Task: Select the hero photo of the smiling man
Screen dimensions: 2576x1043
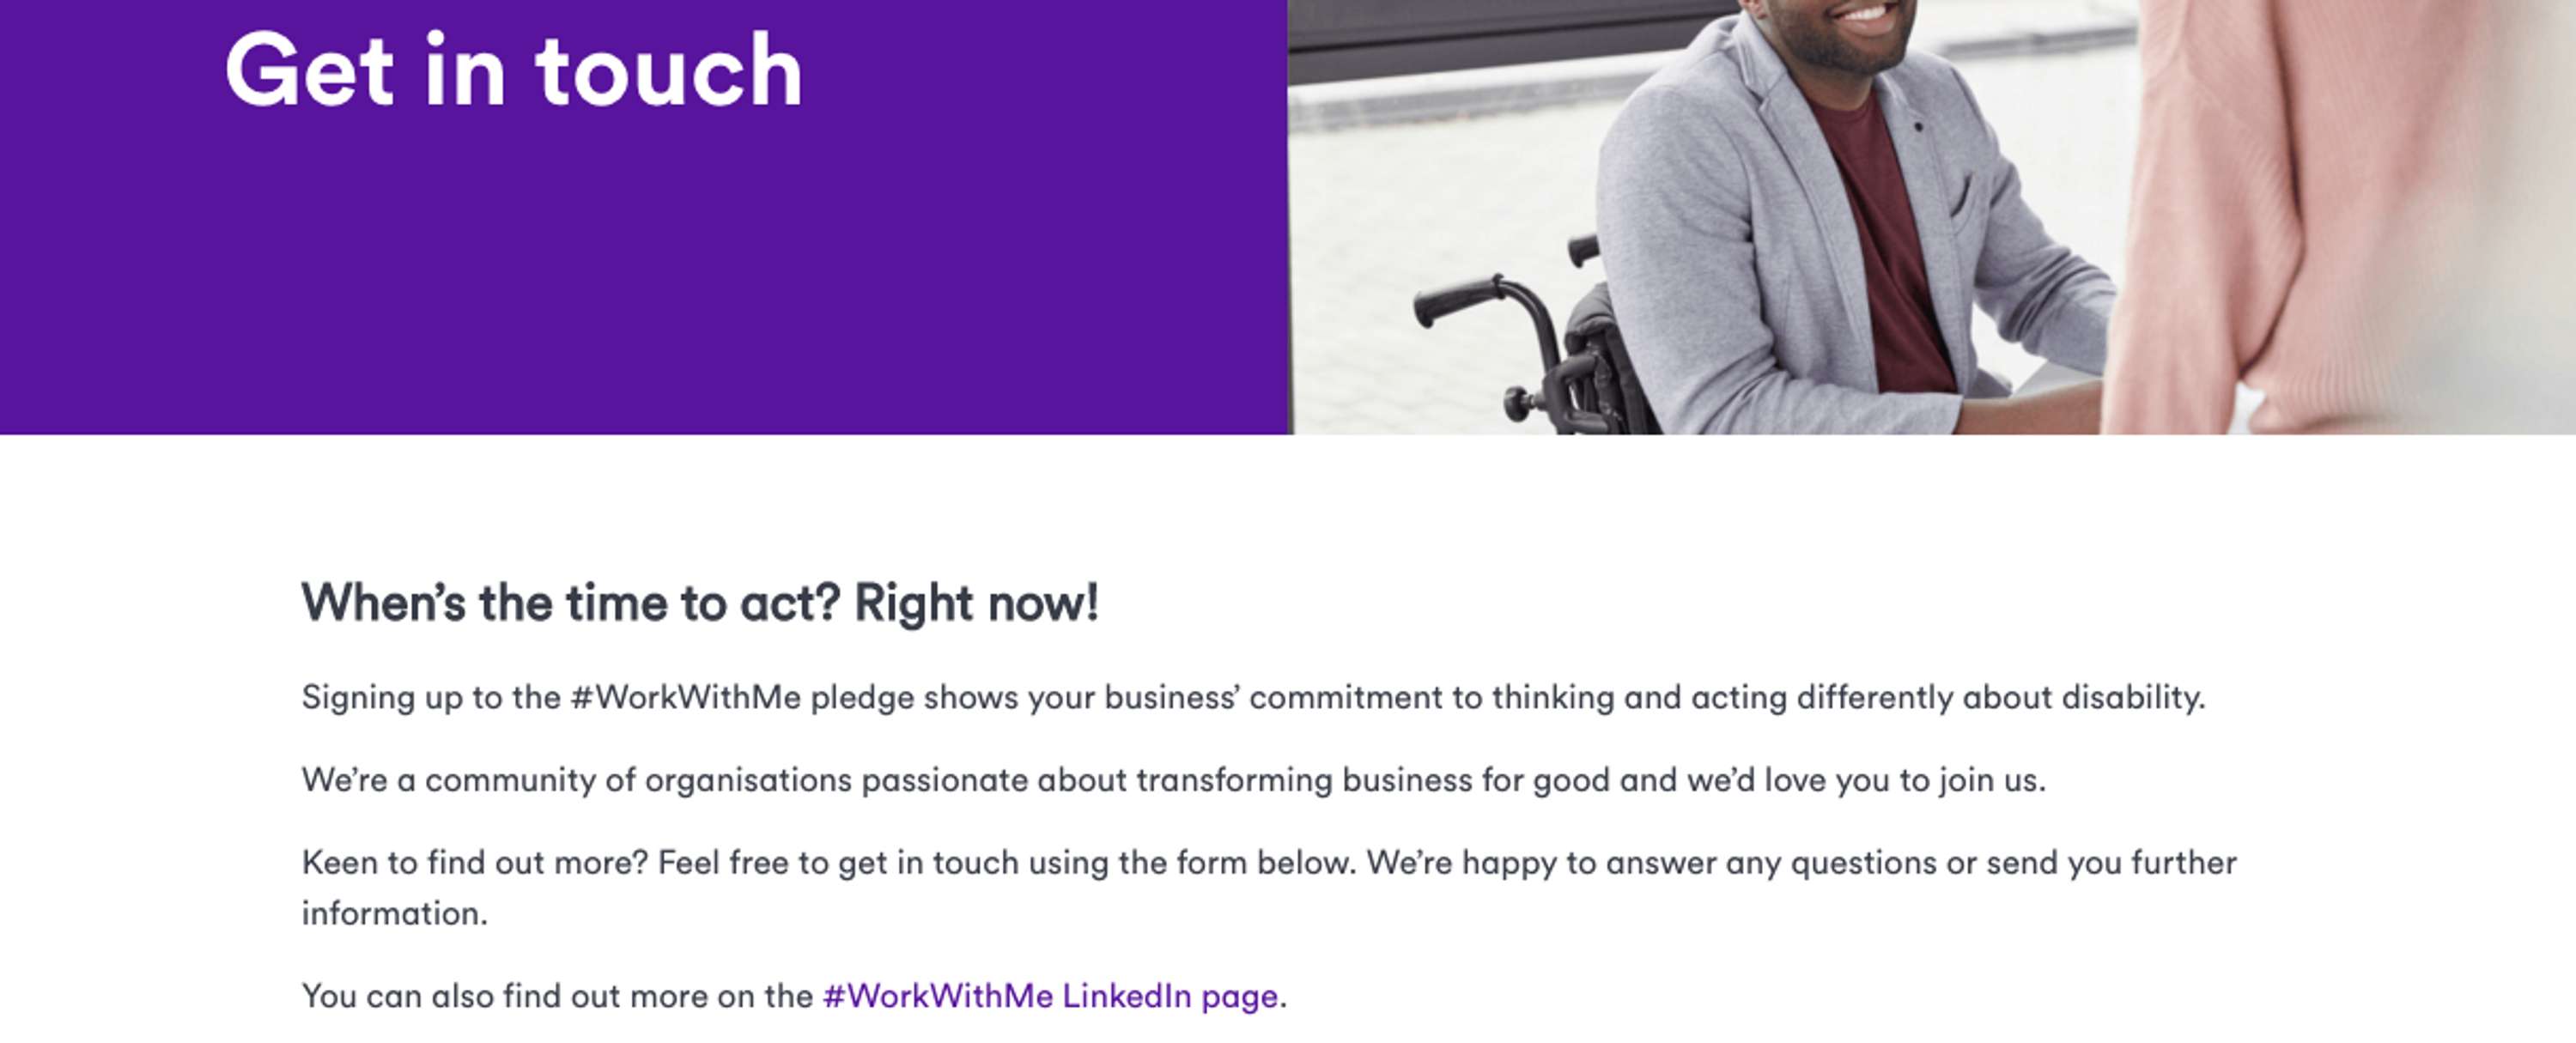Action: pos(1932,217)
